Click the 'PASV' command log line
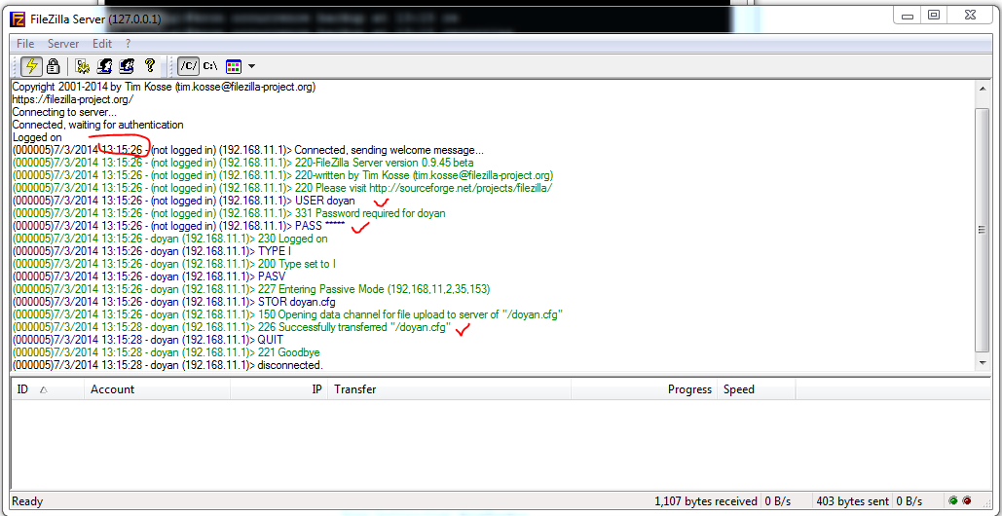Viewport: 1002px width, 516px height. pos(149,276)
